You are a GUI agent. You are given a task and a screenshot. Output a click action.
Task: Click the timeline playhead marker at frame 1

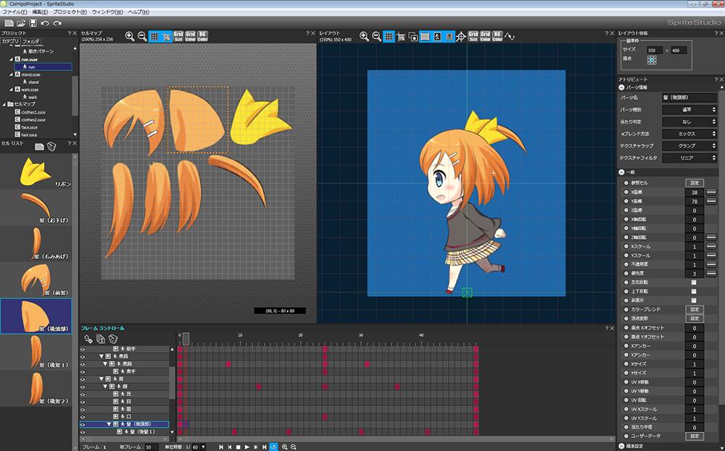point(186,340)
